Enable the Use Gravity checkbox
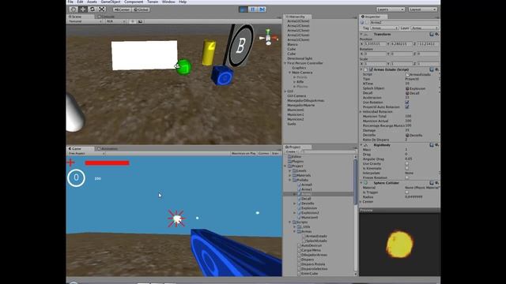The image size is (506, 284). click(407, 163)
